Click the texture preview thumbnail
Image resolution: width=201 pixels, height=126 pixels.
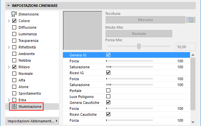pyautogui.click(x=83, y=31)
